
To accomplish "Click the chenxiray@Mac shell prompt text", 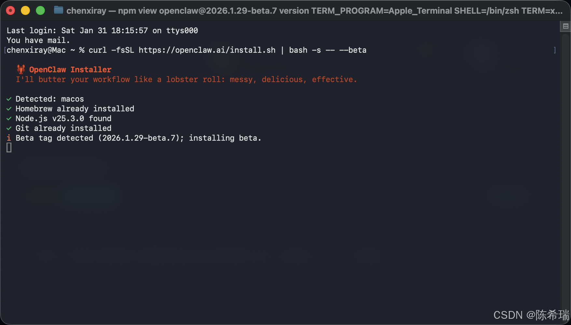I will pyautogui.click(x=36, y=50).
